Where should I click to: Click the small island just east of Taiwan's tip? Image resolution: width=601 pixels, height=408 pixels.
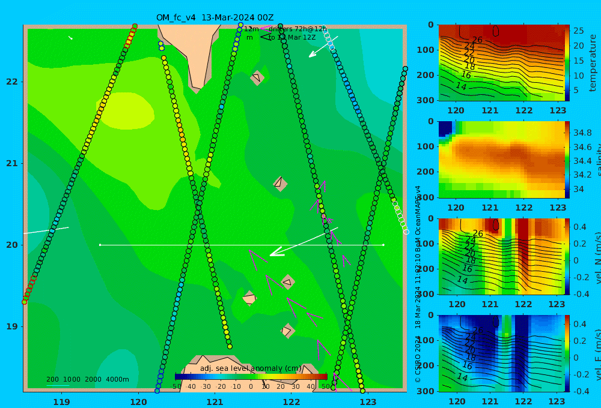(x=257, y=77)
